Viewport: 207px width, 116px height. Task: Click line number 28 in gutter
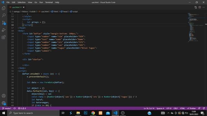point(12,59)
